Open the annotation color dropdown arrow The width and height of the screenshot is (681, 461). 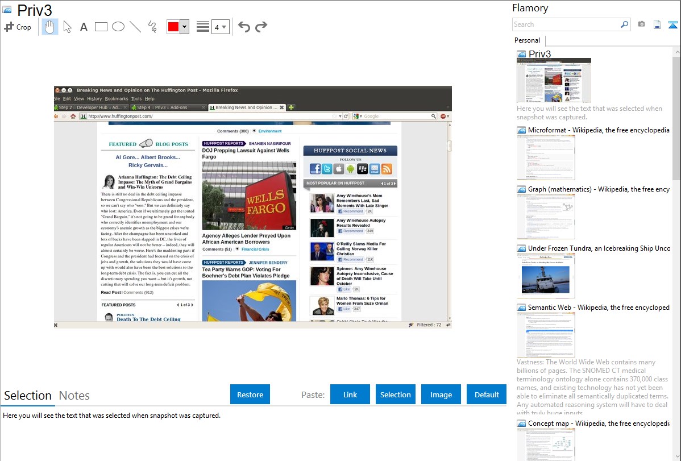pos(185,27)
